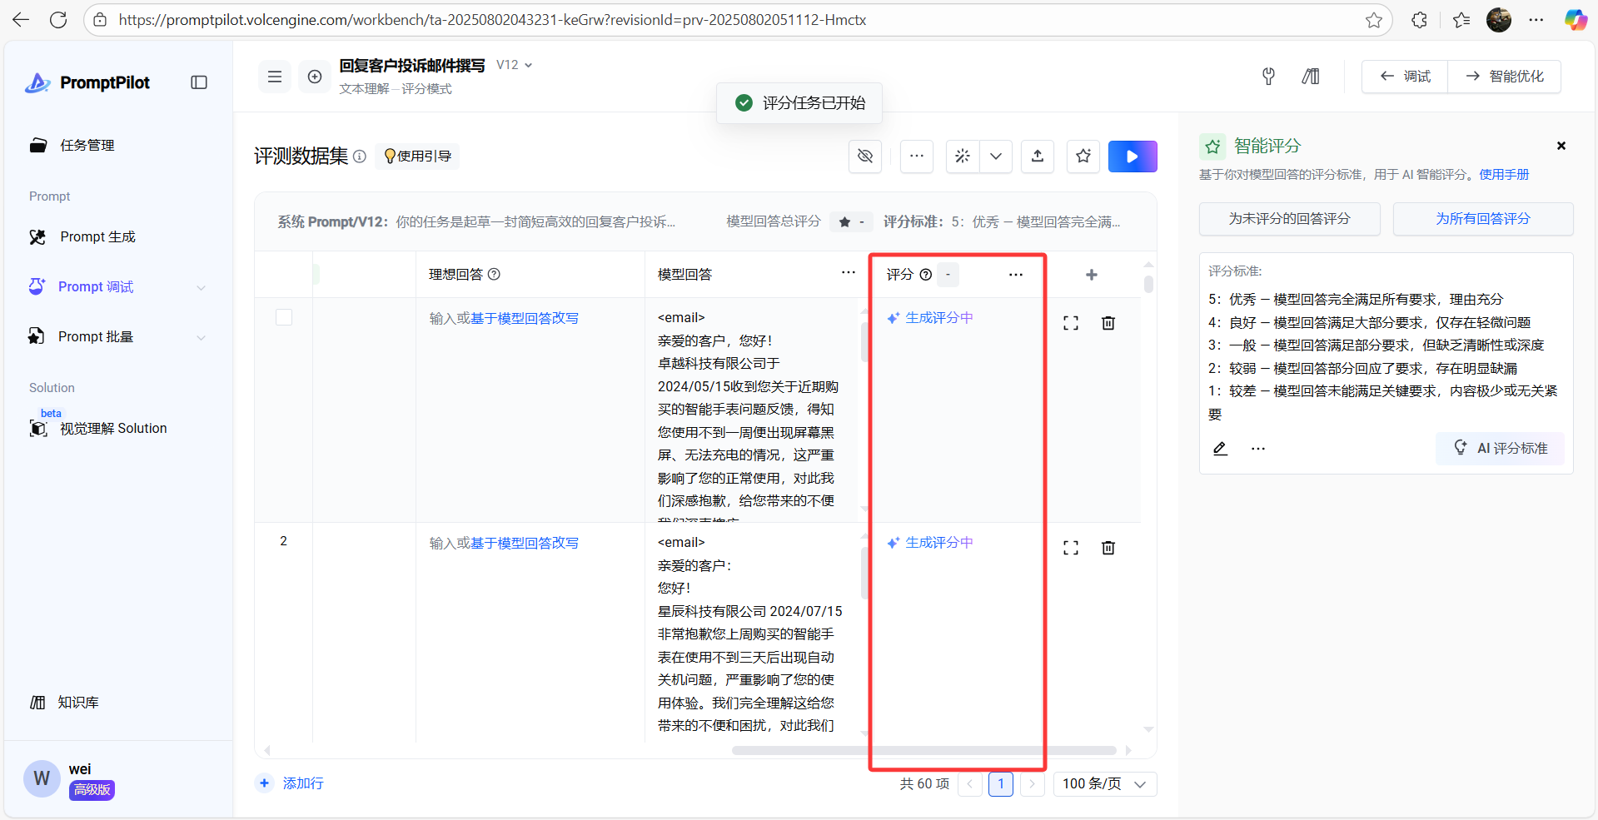Collapse the left sidebar panel toggle
This screenshot has height=820, width=1598.
point(199,82)
